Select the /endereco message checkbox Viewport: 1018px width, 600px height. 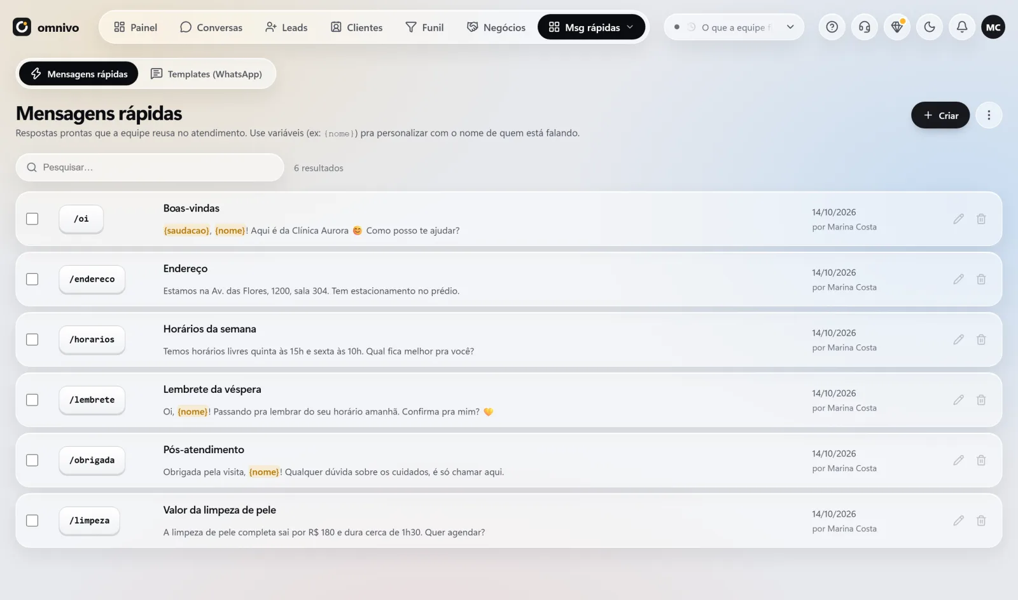point(32,279)
